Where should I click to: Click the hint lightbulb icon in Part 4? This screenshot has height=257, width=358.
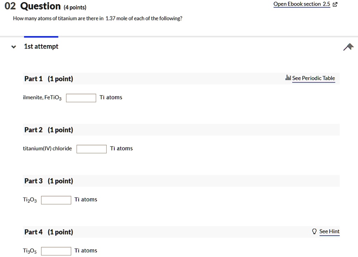click(314, 231)
